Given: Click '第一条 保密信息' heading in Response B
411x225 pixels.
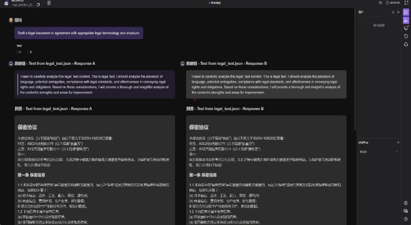Looking at the screenshot, I should pos(203,175).
